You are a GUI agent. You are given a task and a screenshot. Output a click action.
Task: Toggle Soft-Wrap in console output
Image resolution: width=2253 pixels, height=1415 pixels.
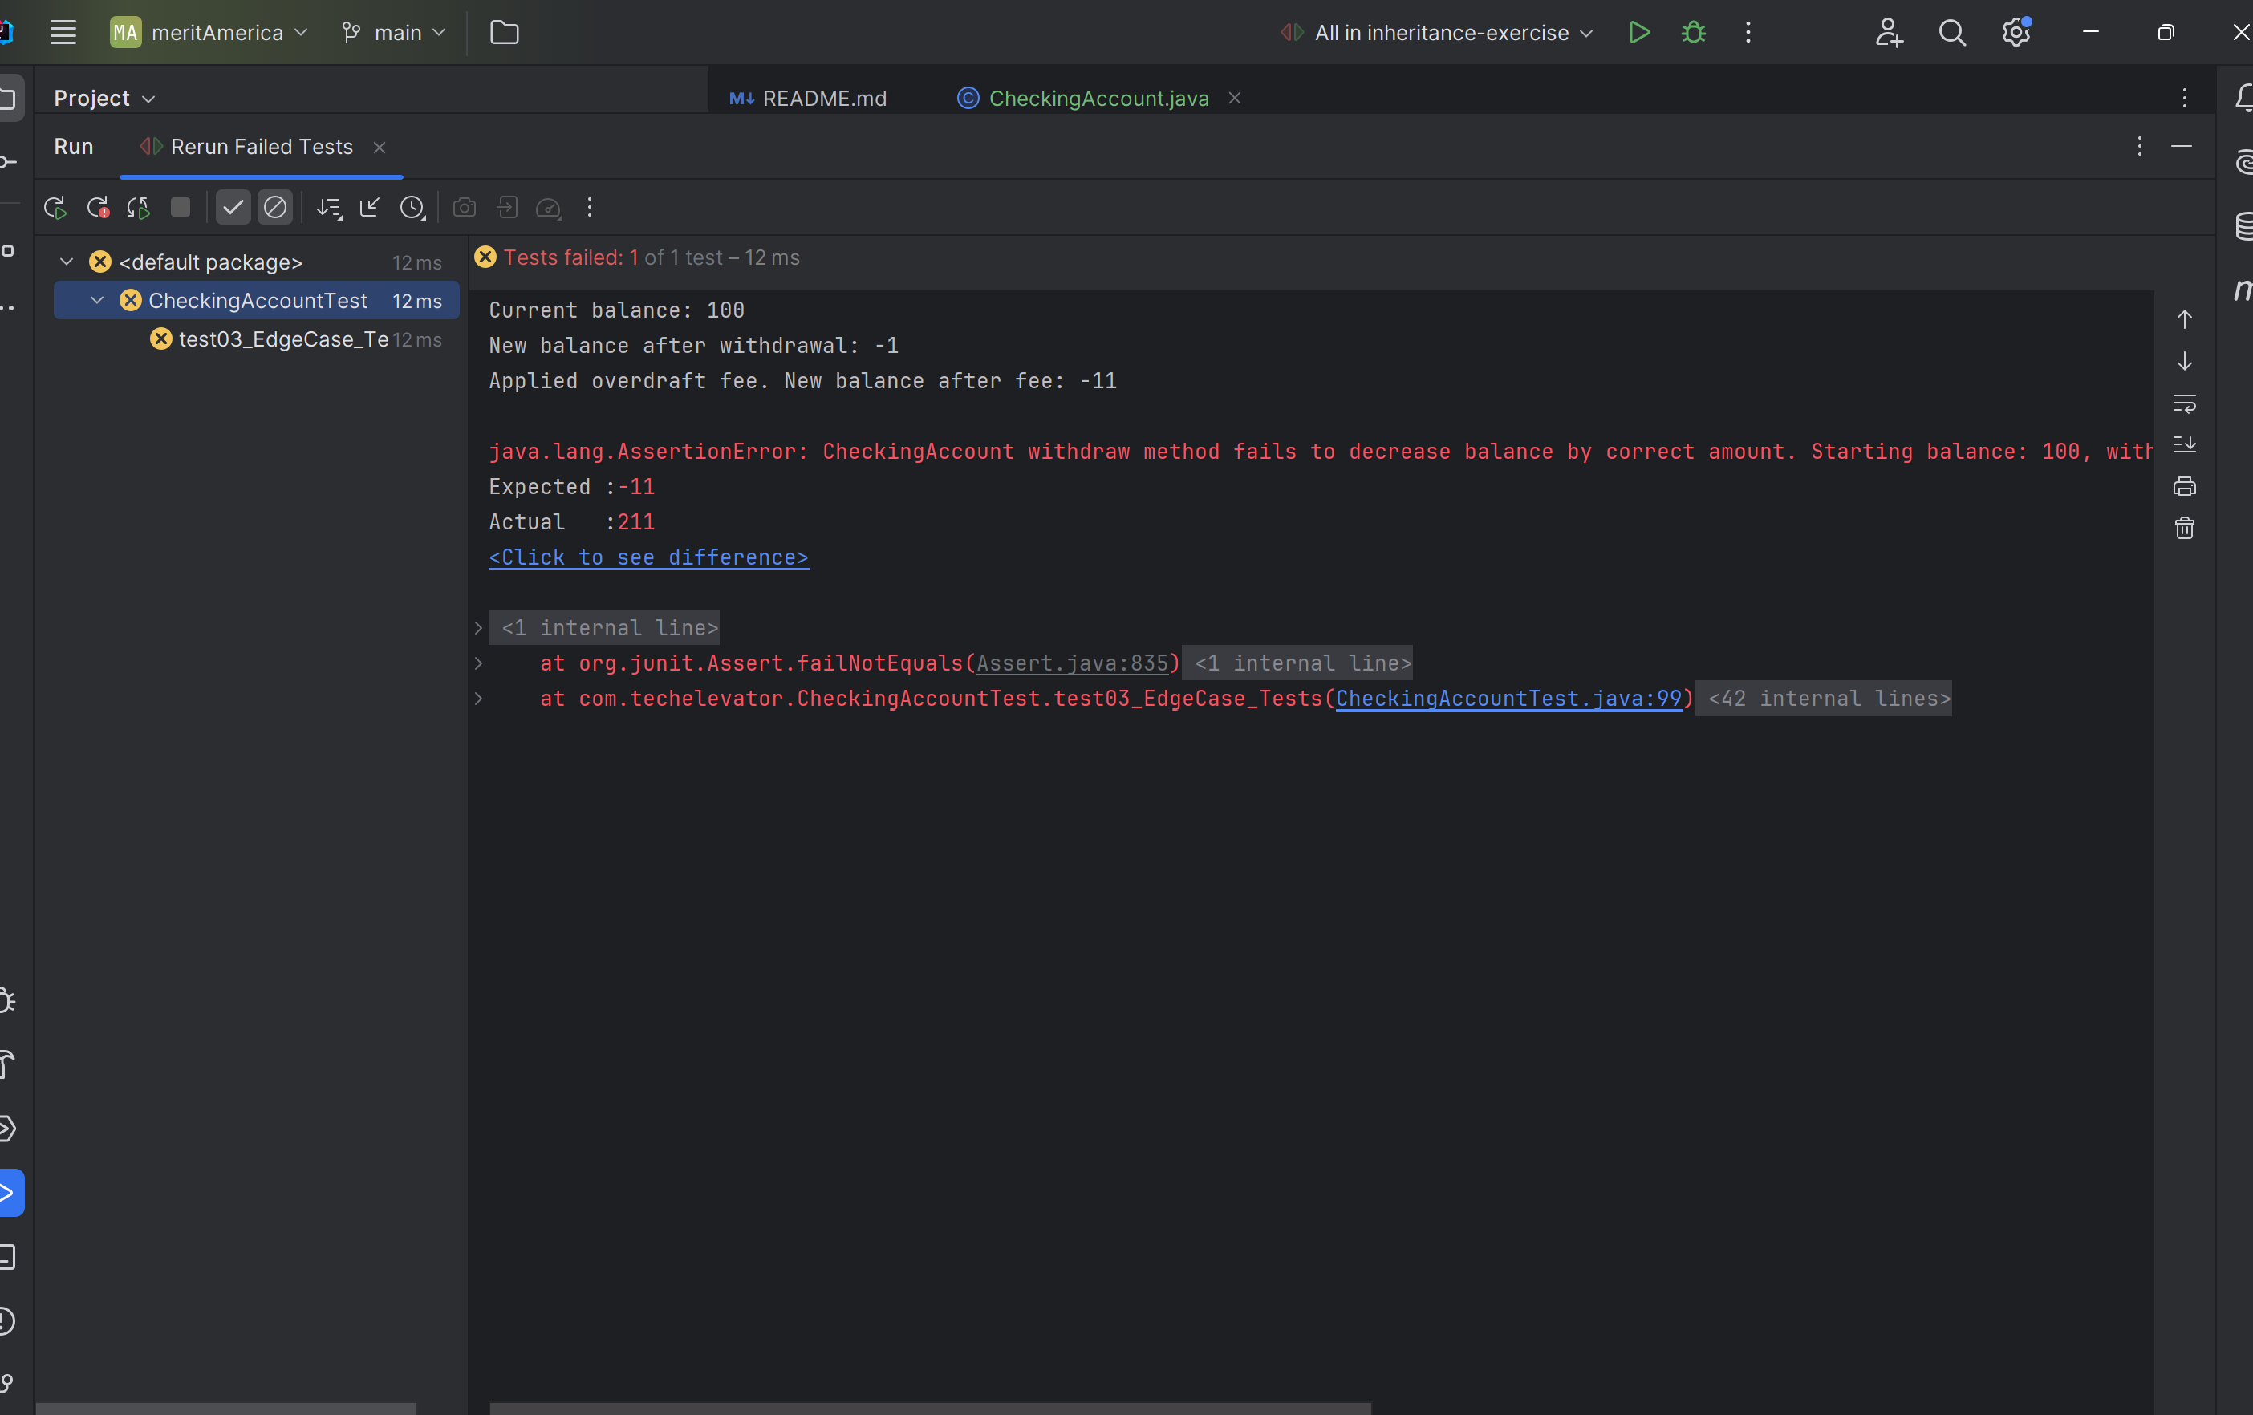(x=2184, y=404)
